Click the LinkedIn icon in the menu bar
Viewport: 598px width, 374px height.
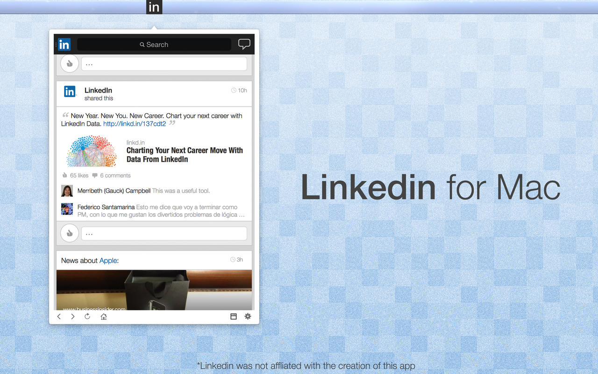coord(154,7)
